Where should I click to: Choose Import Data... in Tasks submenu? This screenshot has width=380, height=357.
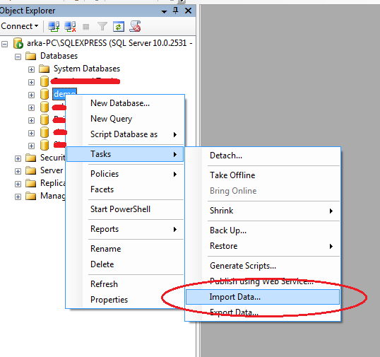pyautogui.click(x=263, y=297)
